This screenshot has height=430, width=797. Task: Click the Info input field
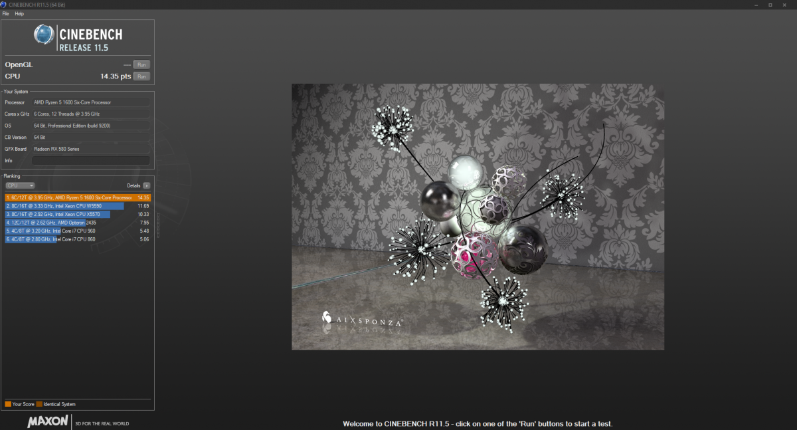91,160
